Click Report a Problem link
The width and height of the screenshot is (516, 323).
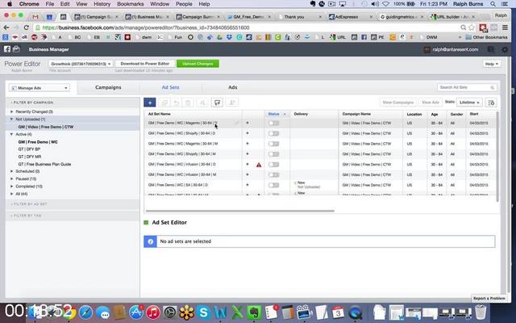coord(489,298)
